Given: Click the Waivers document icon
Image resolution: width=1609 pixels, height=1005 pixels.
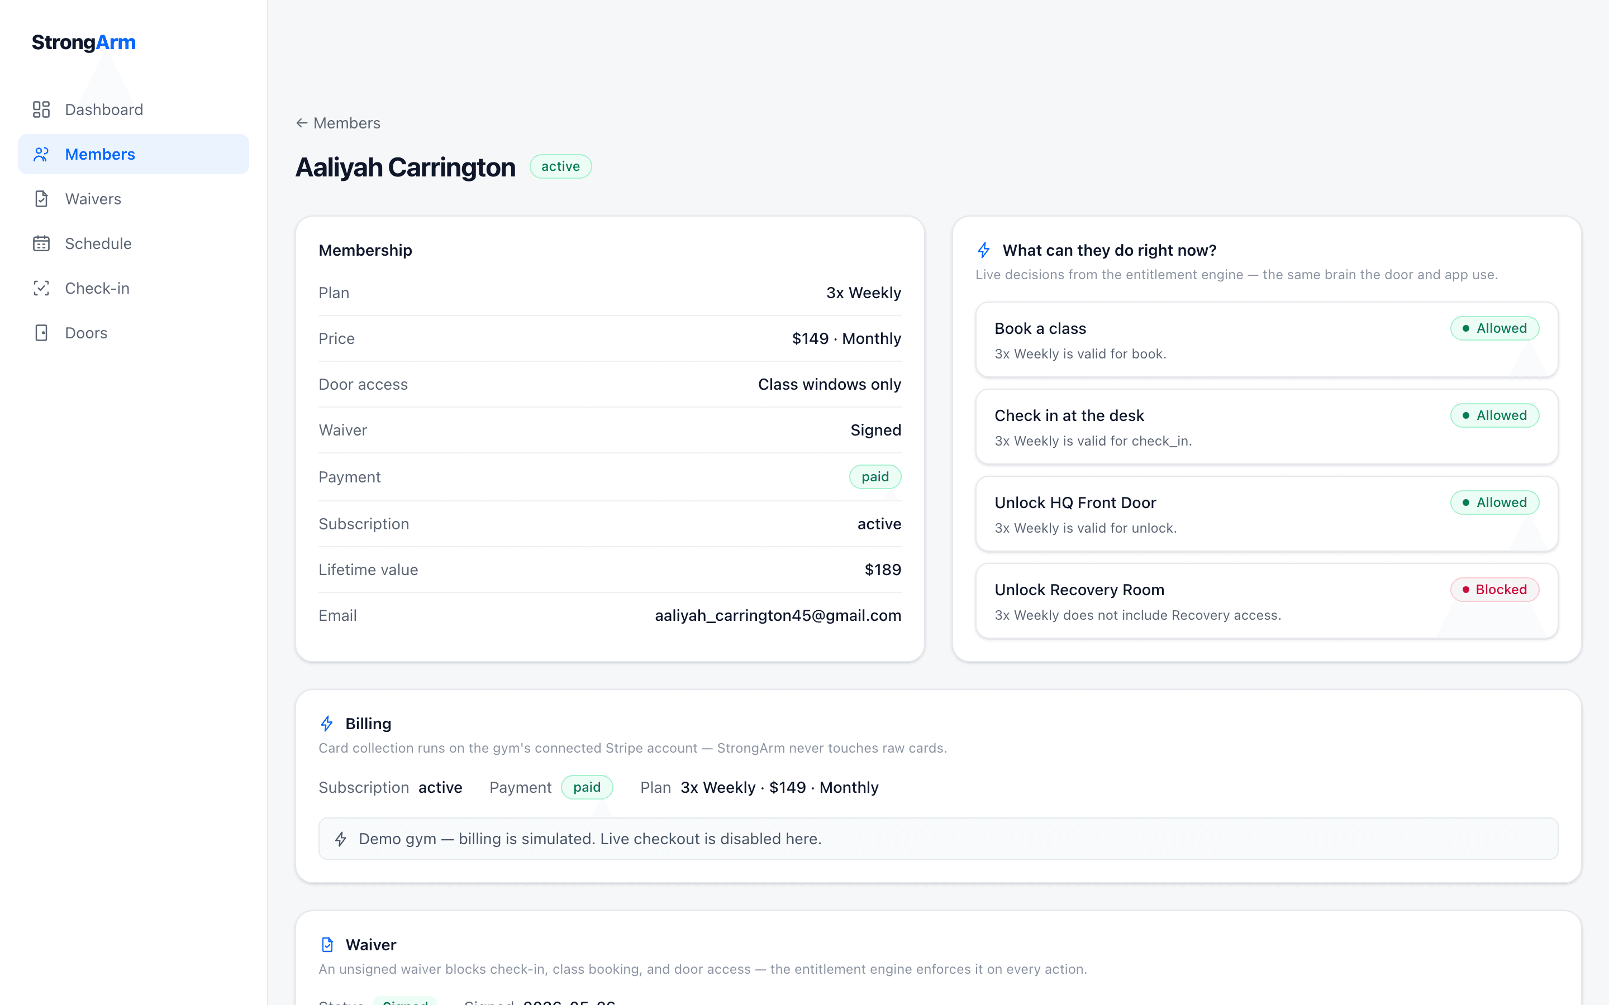Looking at the screenshot, I should [x=41, y=199].
